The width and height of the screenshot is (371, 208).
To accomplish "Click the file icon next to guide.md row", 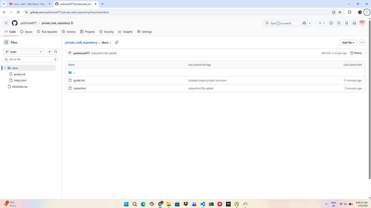I will (x=70, y=81).
